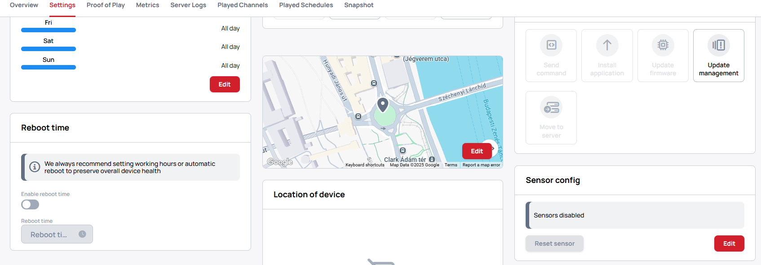Click the Reboot time section heading
The image size is (761, 265).
pos(45,128)
